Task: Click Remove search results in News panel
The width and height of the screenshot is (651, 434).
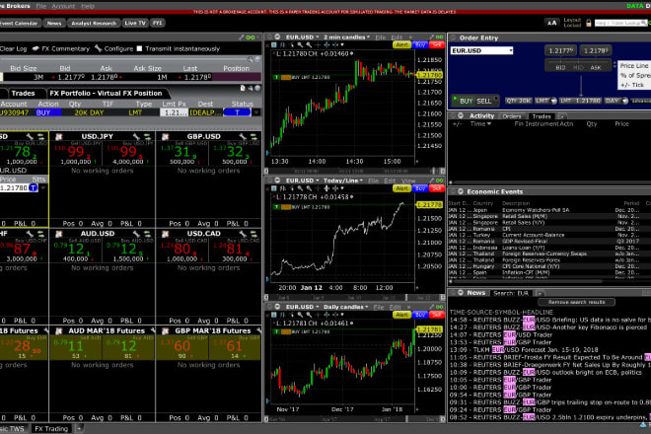Action: click(x=576, y=303)
